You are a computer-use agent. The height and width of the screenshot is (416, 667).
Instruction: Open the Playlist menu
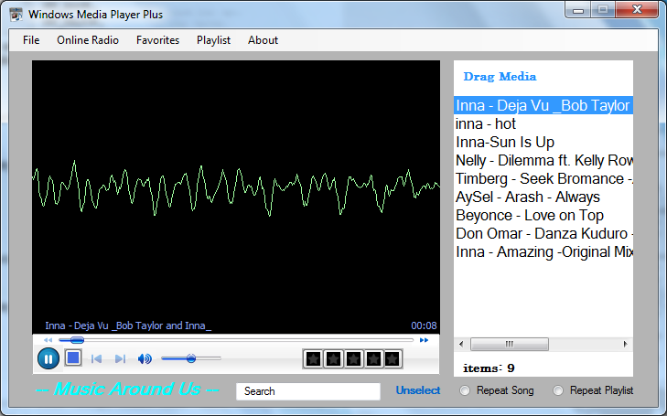[x=213, y=40]
